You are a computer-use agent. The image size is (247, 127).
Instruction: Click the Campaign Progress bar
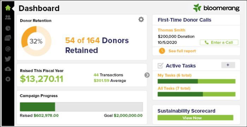pos(81,107)
